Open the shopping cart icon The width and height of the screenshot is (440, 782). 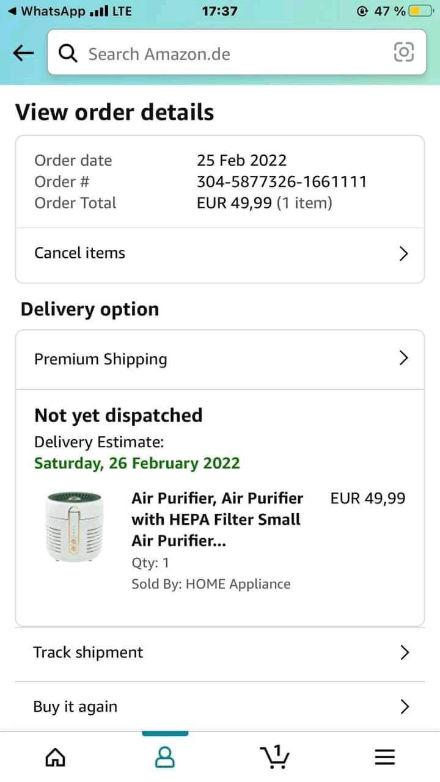[275, 756]
